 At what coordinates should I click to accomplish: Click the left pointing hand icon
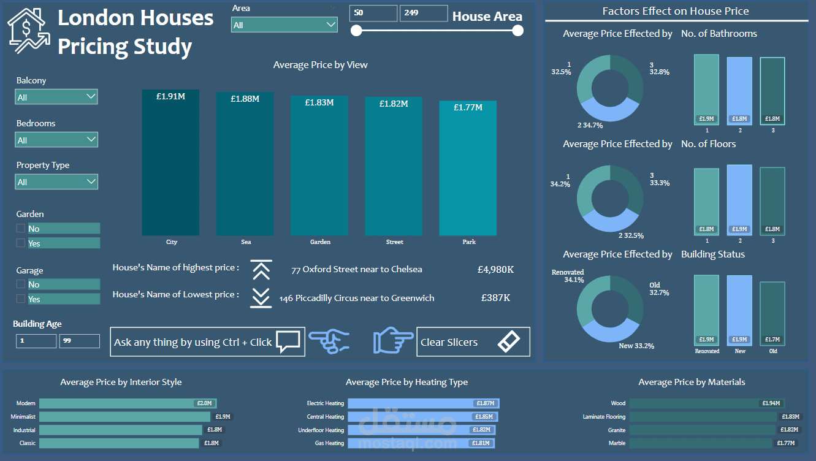click(330, 341)
